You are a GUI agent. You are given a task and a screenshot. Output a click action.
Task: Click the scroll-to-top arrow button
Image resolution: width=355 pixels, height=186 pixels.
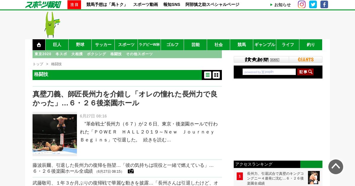336,167
